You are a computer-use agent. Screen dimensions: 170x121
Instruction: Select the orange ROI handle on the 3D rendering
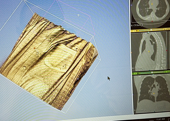35,48
